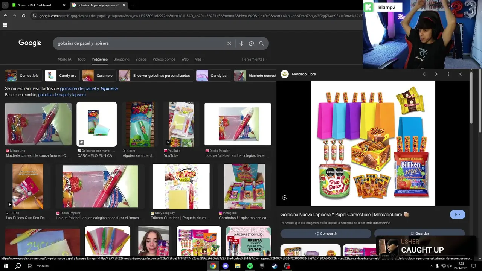The width and height of the screenshot is (482, 271).
Task: Go back with the browser back arrow
Action: point(5,16)
